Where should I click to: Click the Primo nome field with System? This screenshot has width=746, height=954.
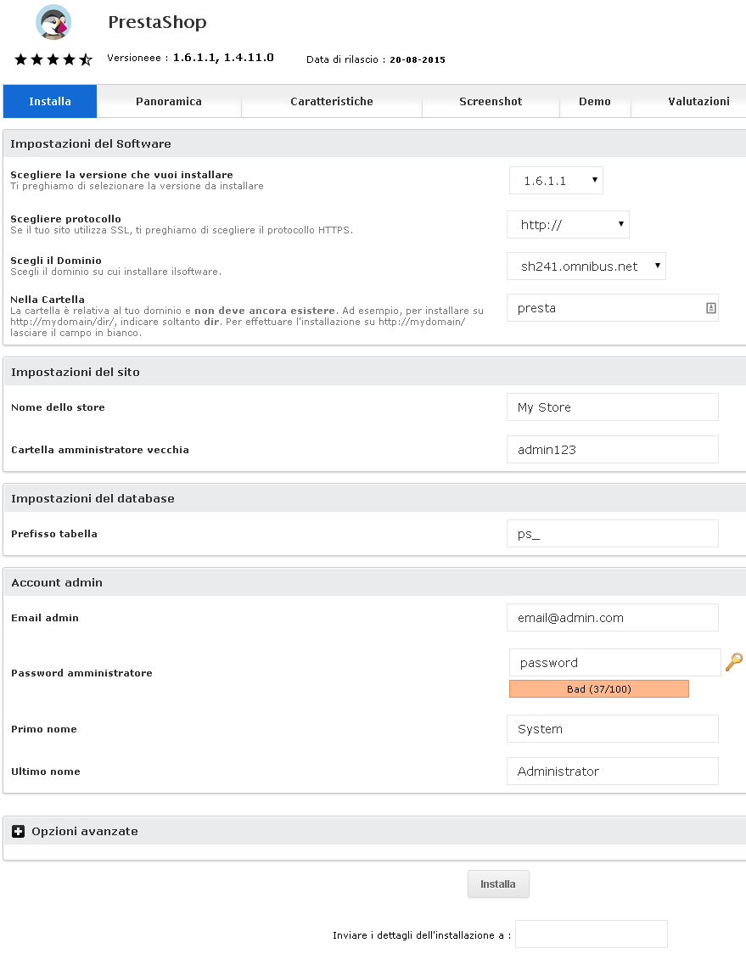[612, 729]
